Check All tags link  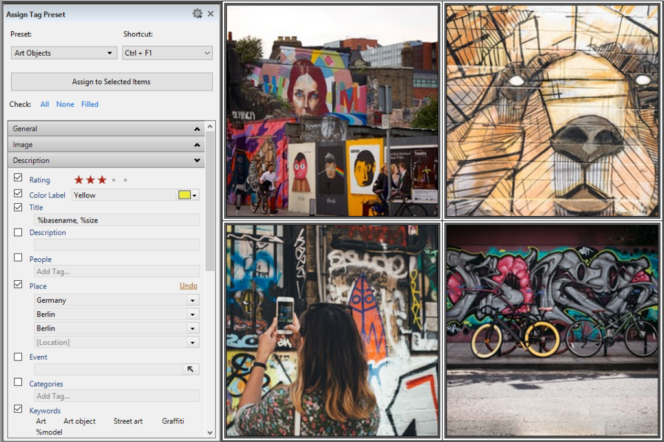click(45, 104)
